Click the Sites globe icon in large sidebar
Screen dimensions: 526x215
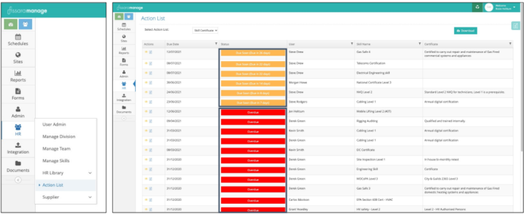click(18, 55)
